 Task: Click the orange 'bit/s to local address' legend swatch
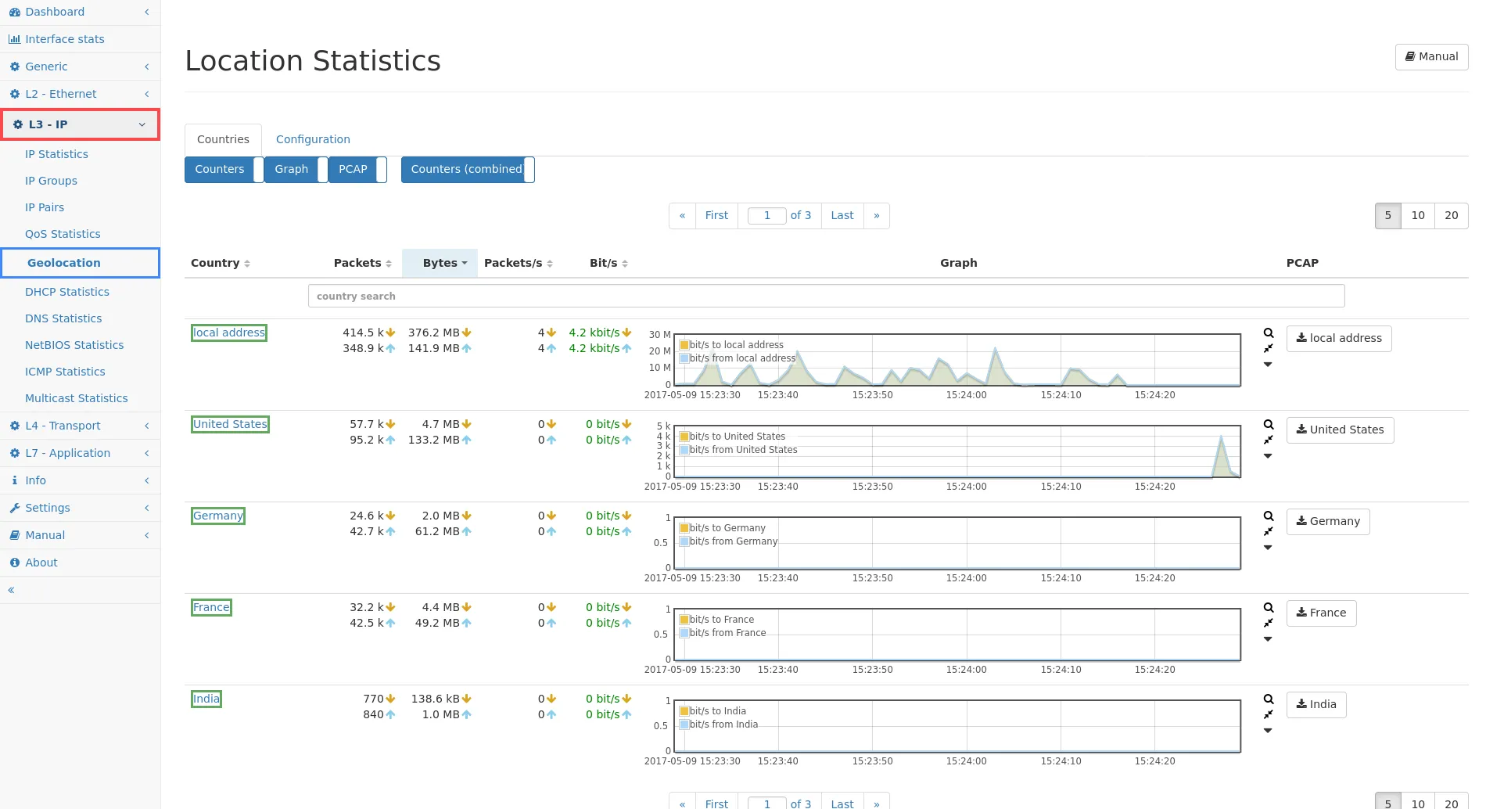coord(684,345)
